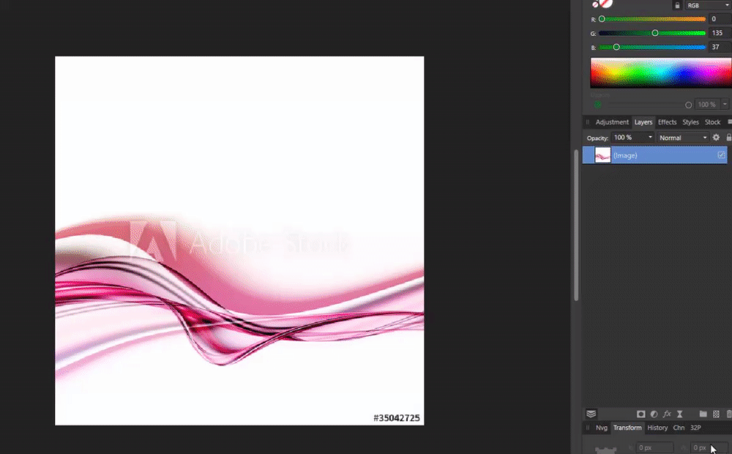This screenshot has width=732, height=454.
Task: Pick a color from the spectrum bar
Action: 661,73
